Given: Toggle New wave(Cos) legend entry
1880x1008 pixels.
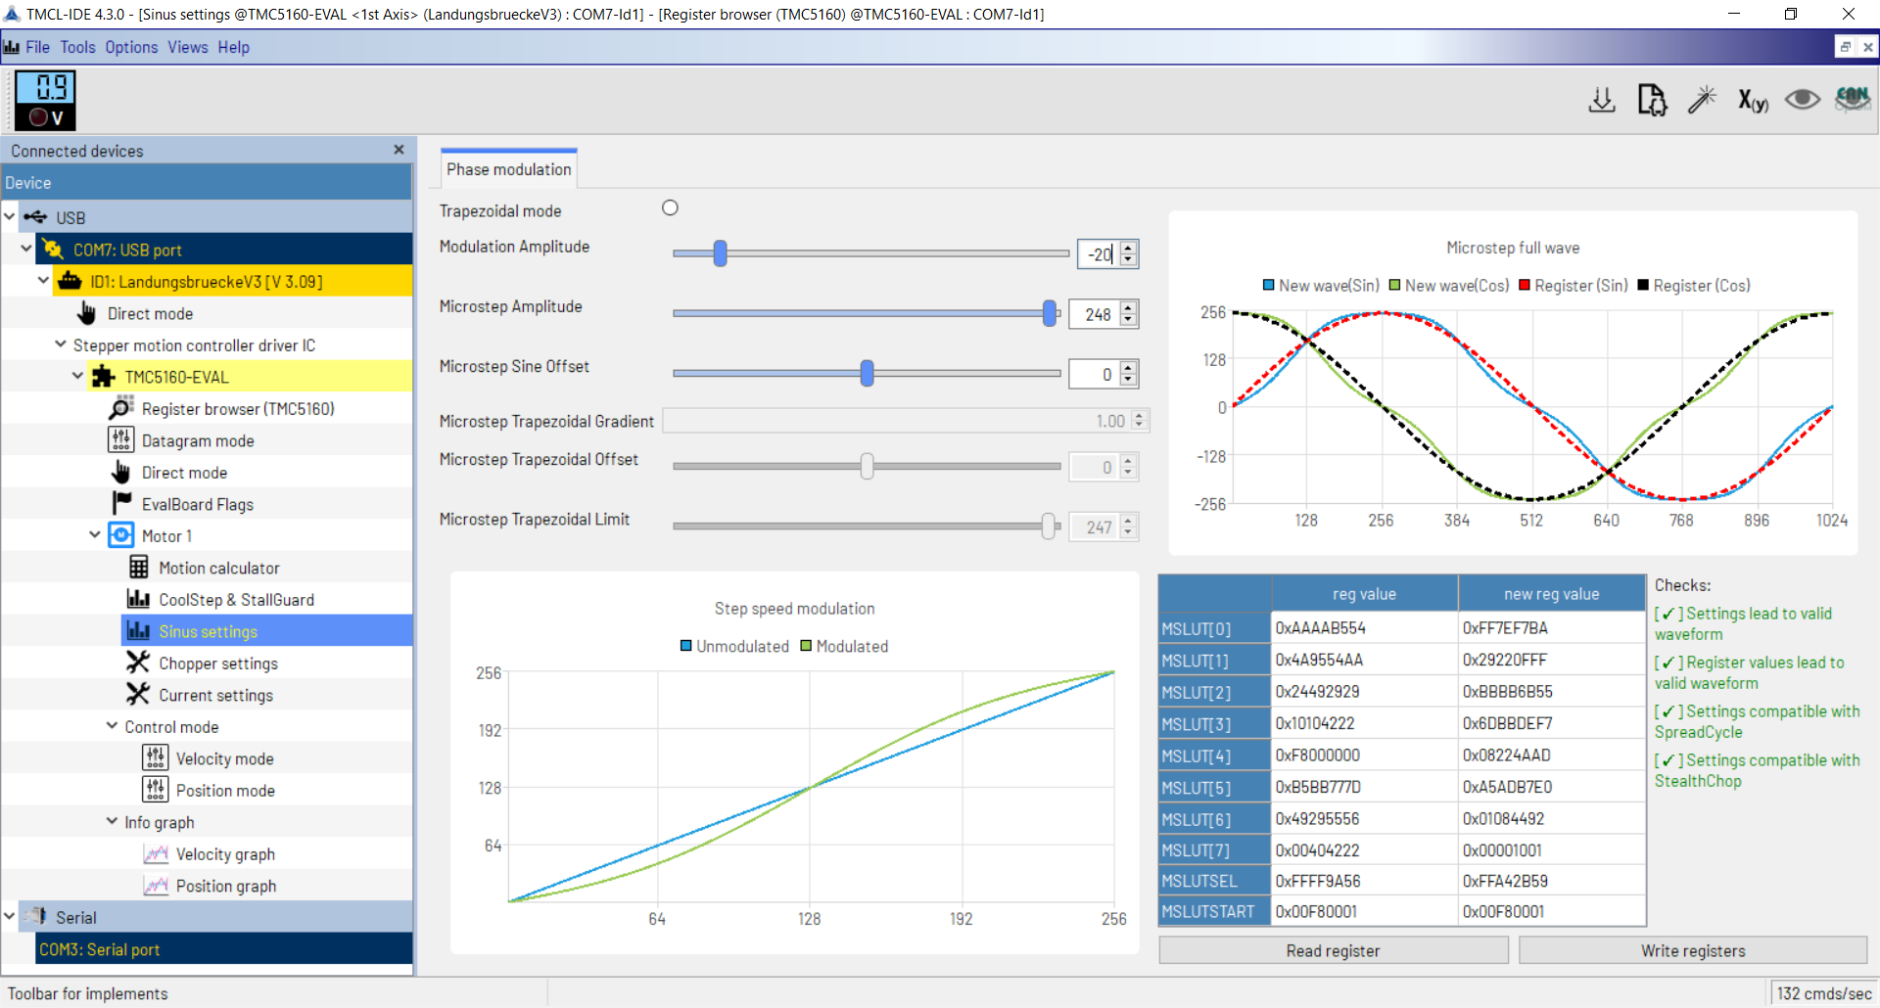Looking at the screenshot, I should (1449, 286).
